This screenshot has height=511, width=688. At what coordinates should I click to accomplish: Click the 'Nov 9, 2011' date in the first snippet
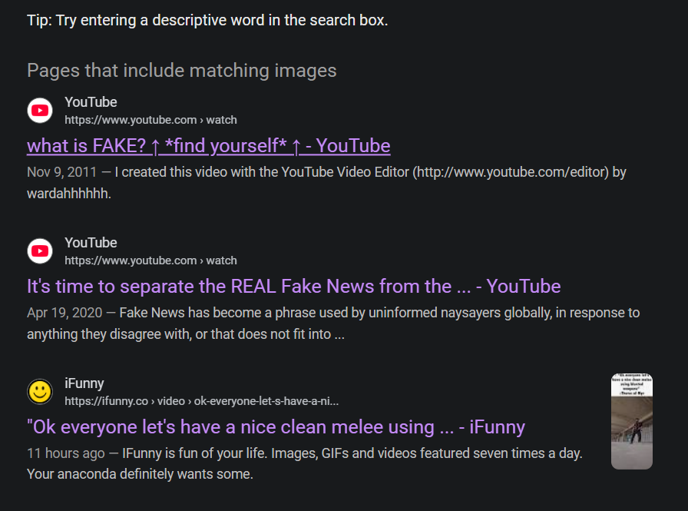(62, 171)
